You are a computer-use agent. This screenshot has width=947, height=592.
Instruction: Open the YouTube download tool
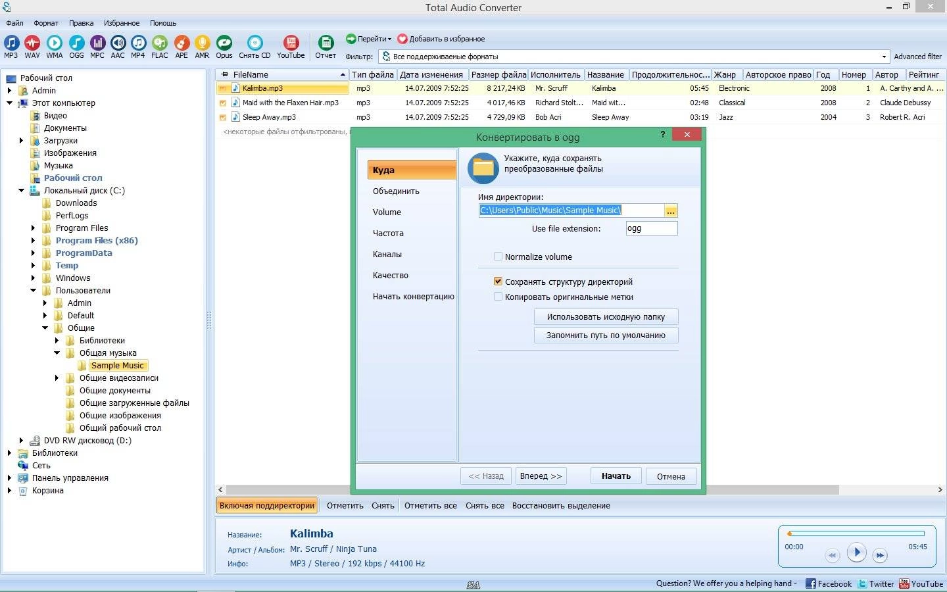coord(291,47)
